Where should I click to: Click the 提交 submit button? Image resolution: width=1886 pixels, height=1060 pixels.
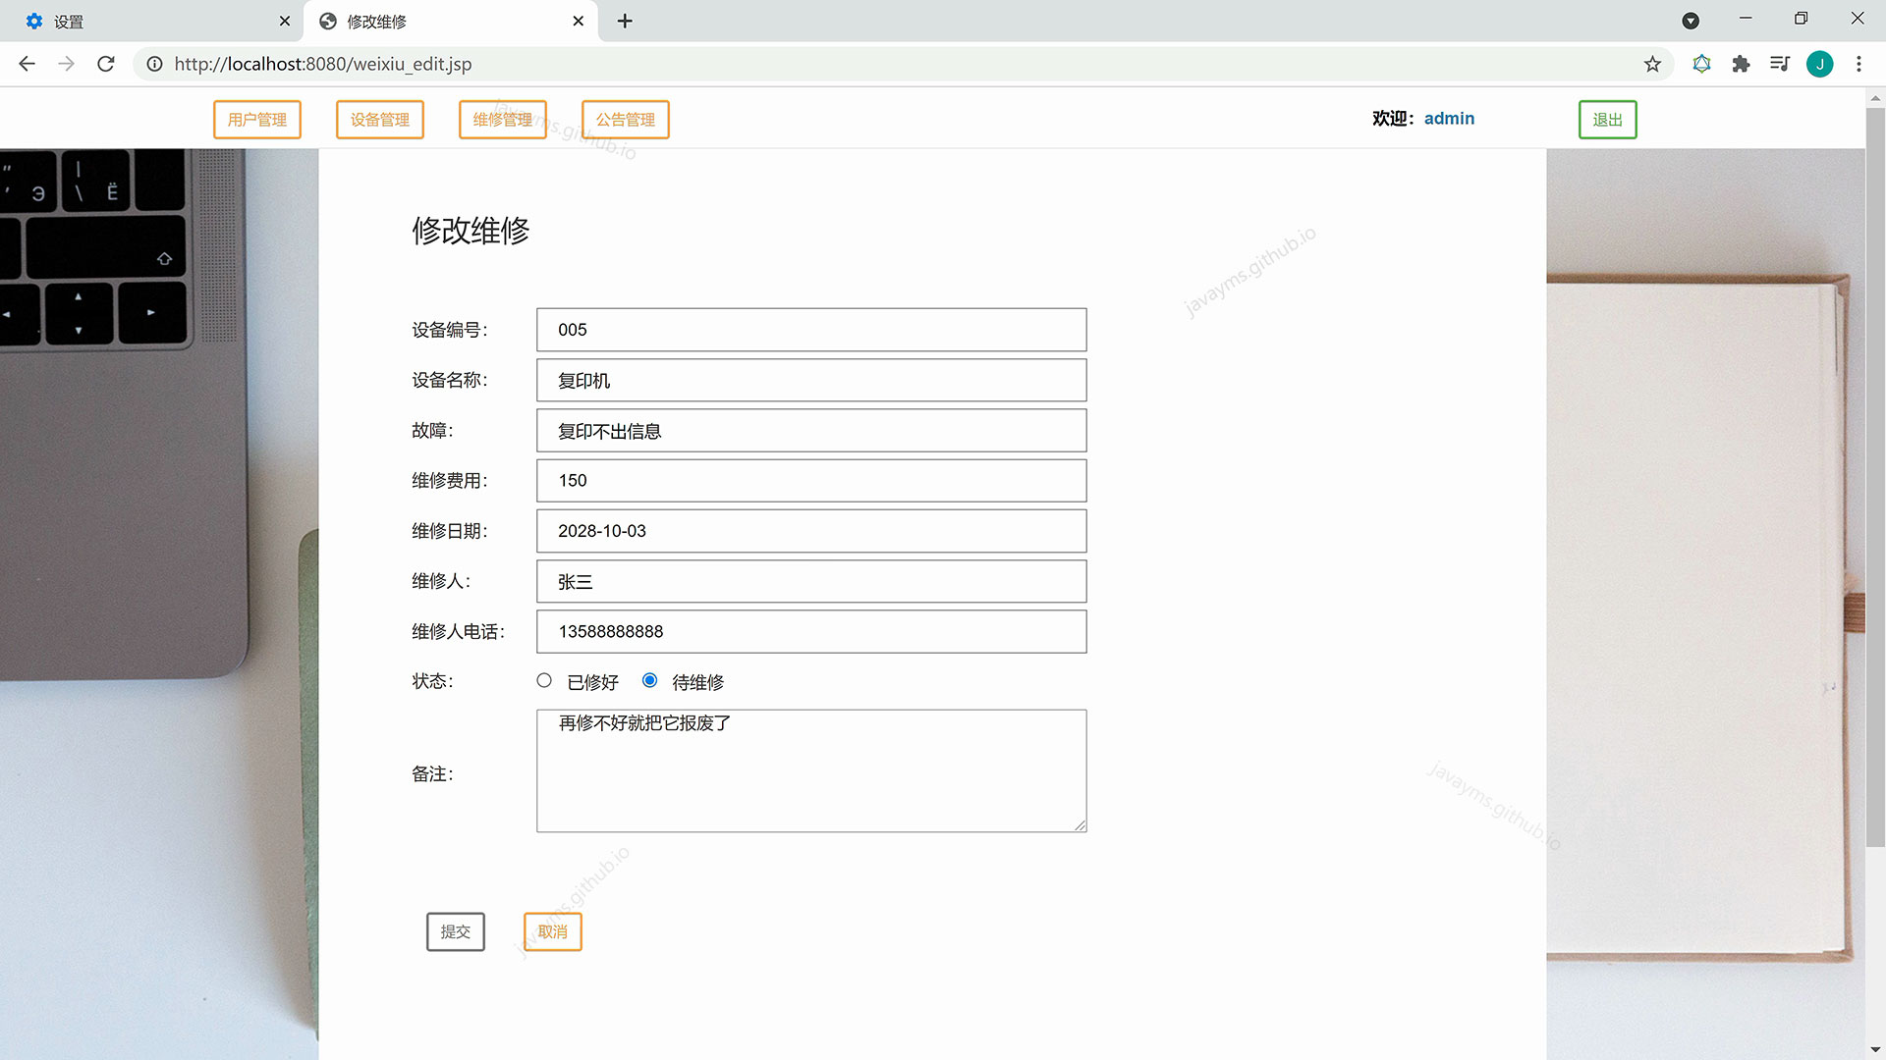[455, 931]
